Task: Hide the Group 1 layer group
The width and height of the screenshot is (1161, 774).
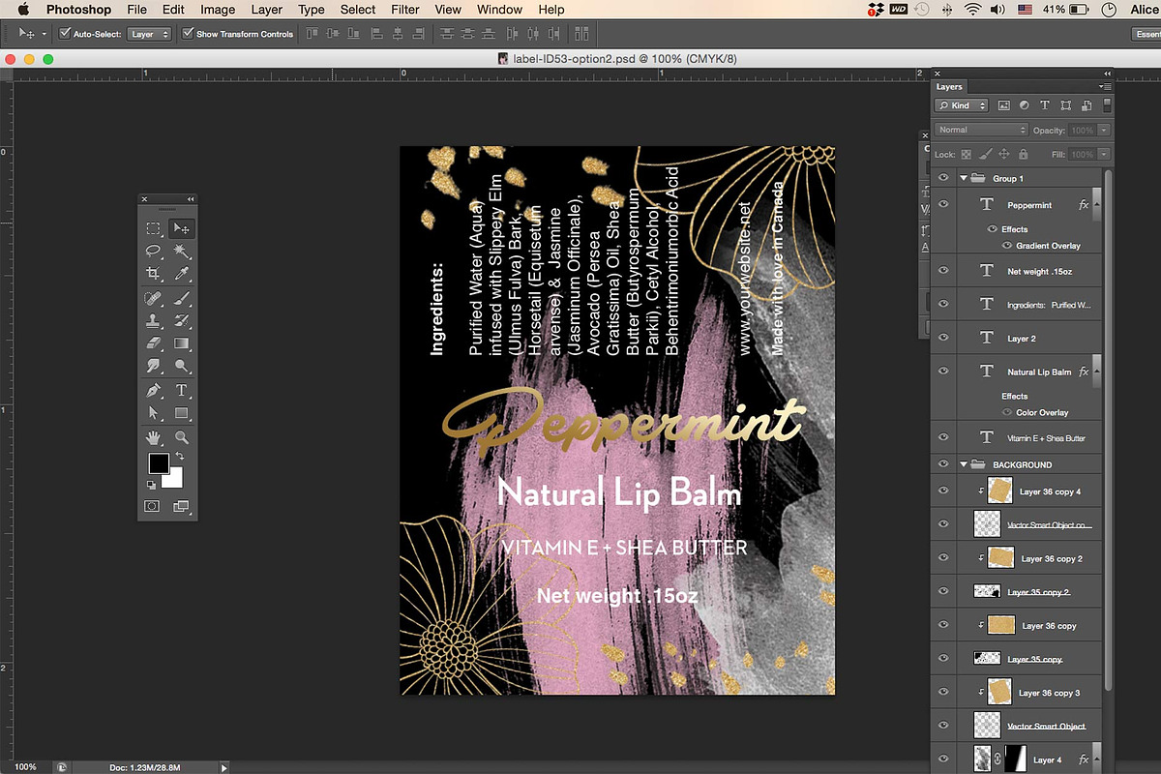Action: (x=944, y=178)
